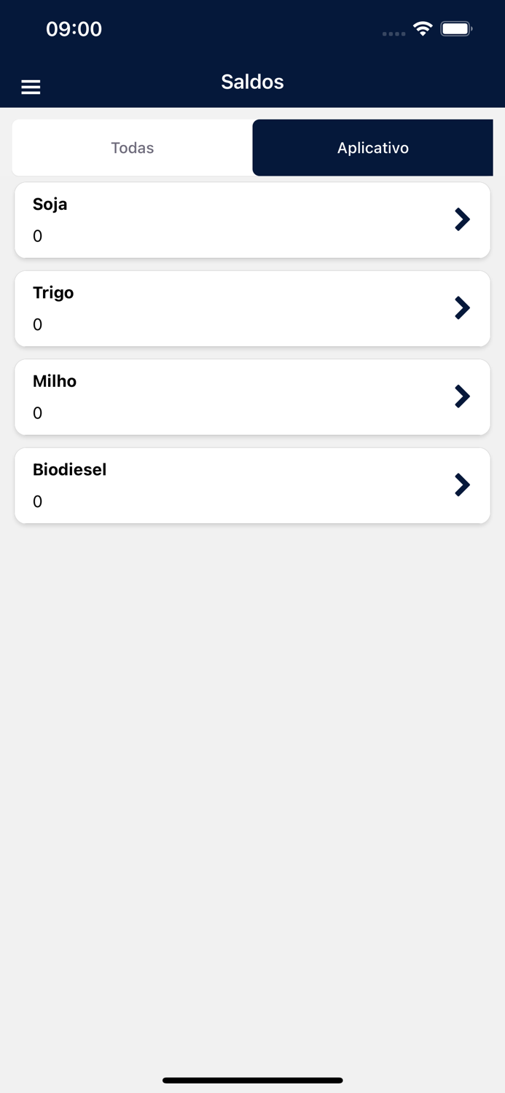Open the Biodiesel balance label
505x1093 pixels.
point(70,470)
